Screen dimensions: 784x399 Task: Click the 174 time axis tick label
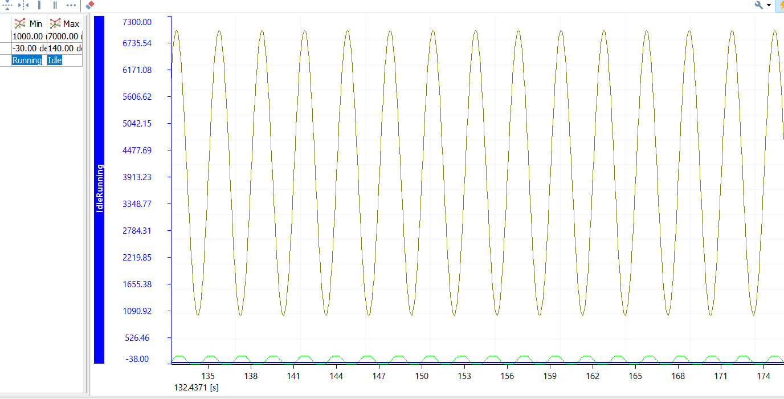(x=763, y=376)
